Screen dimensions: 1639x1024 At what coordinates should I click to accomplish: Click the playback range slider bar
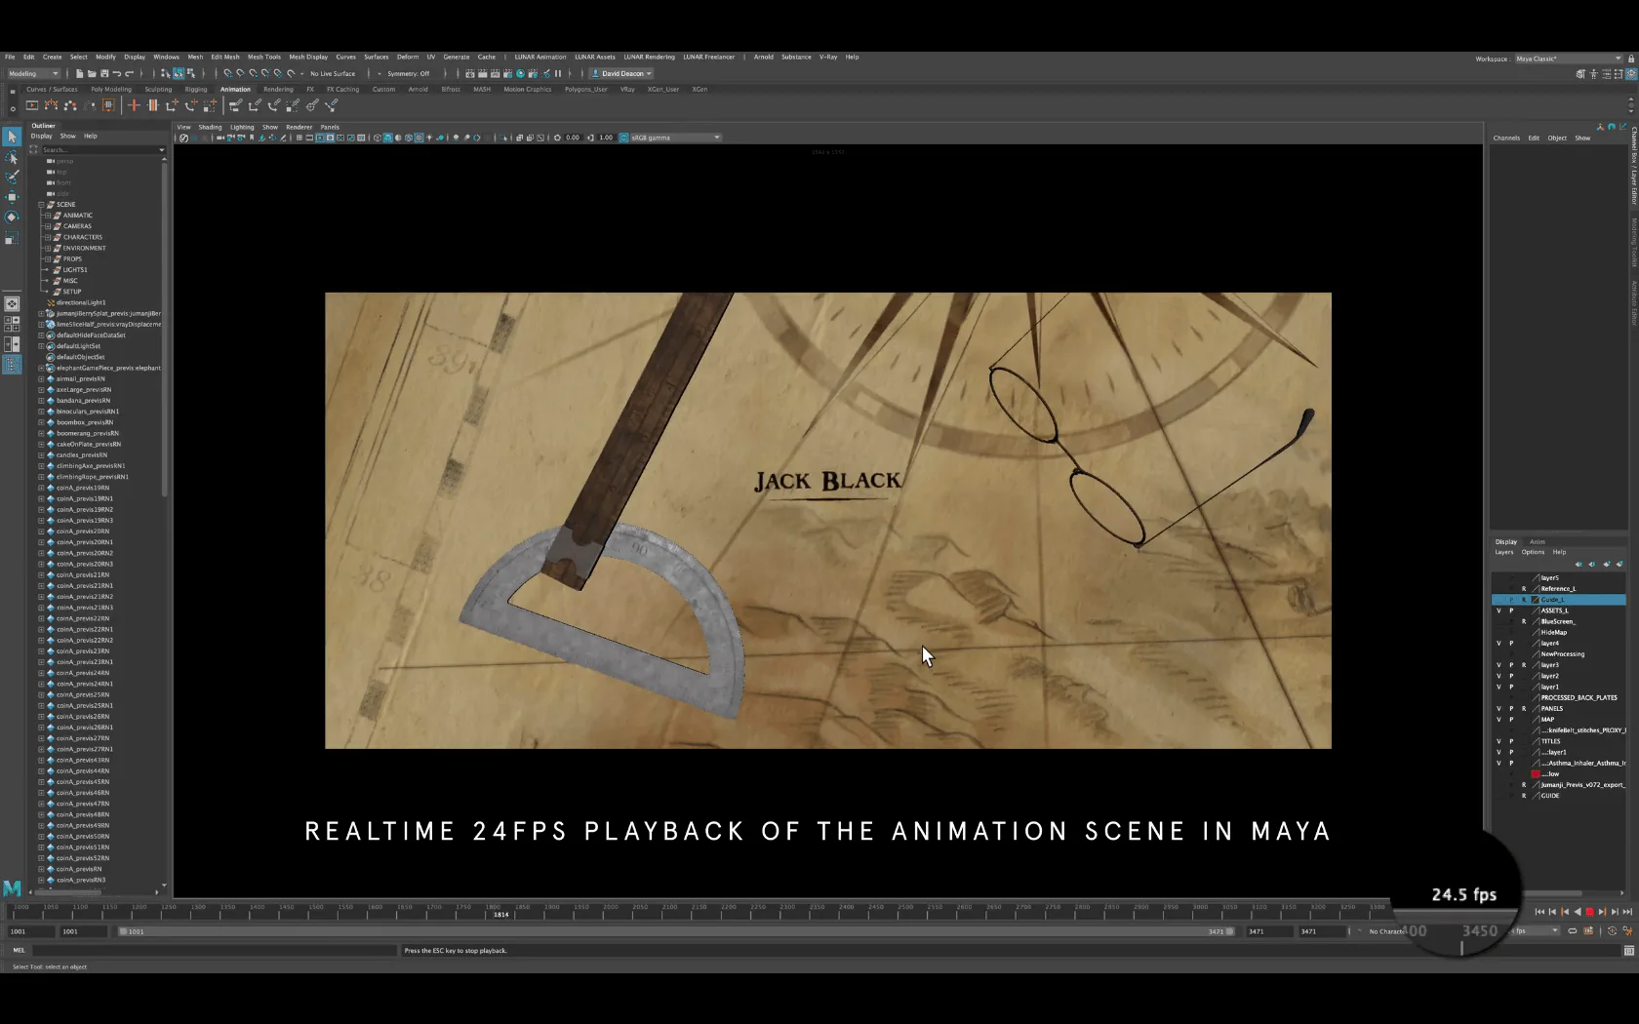tap(675, 931)
